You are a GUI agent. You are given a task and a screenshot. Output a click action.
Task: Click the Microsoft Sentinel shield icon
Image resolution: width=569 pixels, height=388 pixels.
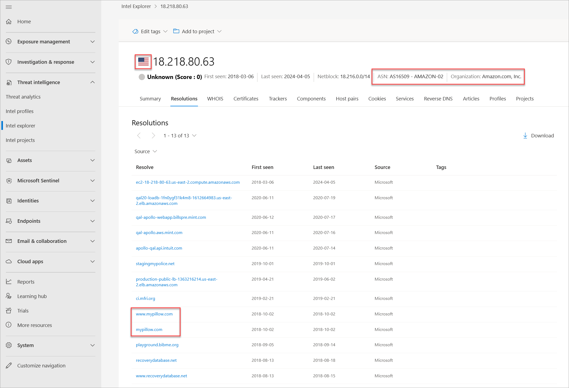click(x=9, y=180)
